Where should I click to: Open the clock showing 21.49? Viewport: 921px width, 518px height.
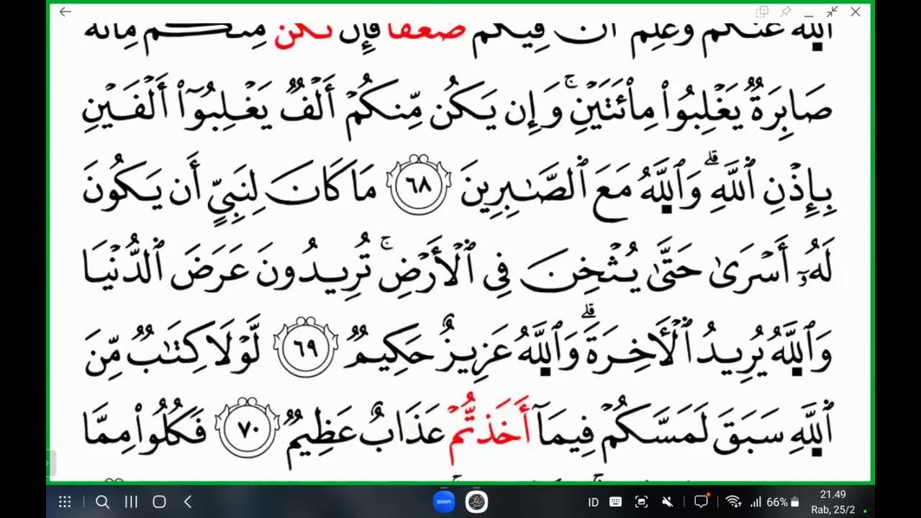point(832,495)
